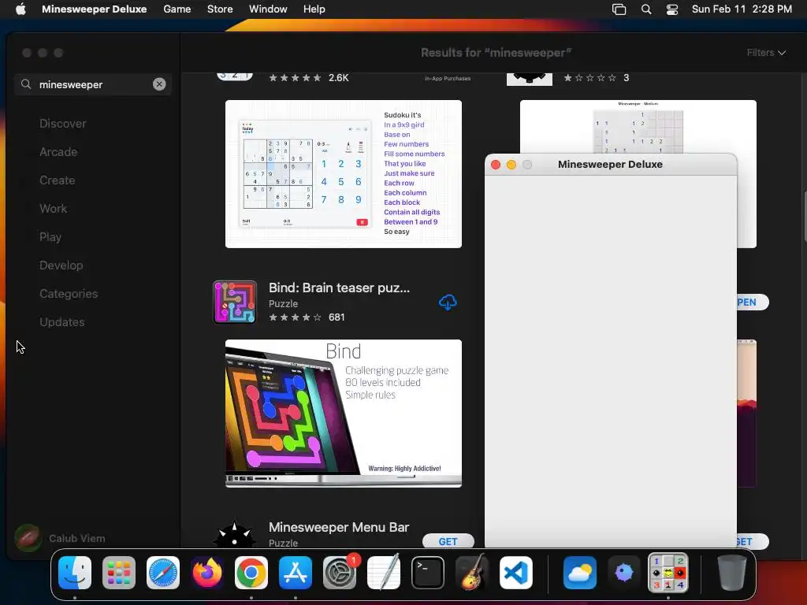This screenshot has width=807, height=605.
Task: Click the Minesweeper Deluxe window title bar
Action: (x=611, y=164)
